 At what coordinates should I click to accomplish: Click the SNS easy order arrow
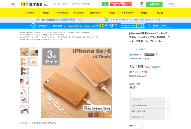[158, 20]
